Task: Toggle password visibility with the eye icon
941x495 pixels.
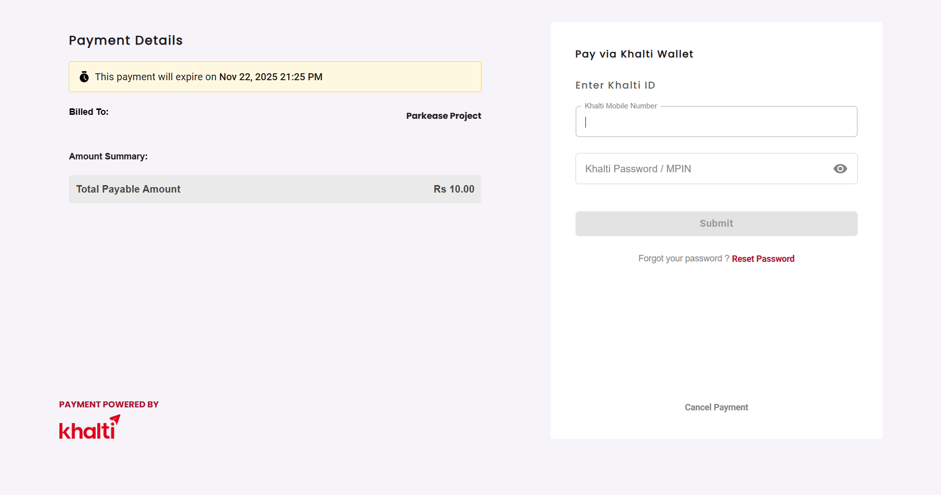Action: pos(840,169)
